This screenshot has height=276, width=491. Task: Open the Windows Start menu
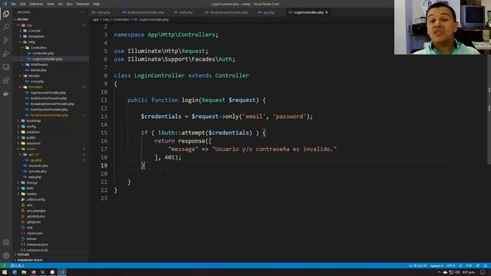click(x=5, y=272)
